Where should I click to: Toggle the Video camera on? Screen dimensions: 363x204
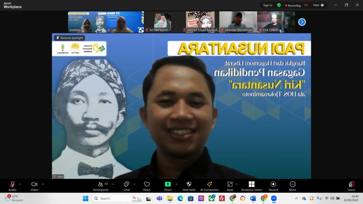point(34,186)
